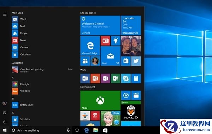Open the iHeartRadio tile
Viewport: 212px width, 134px height.
point(95,116)
